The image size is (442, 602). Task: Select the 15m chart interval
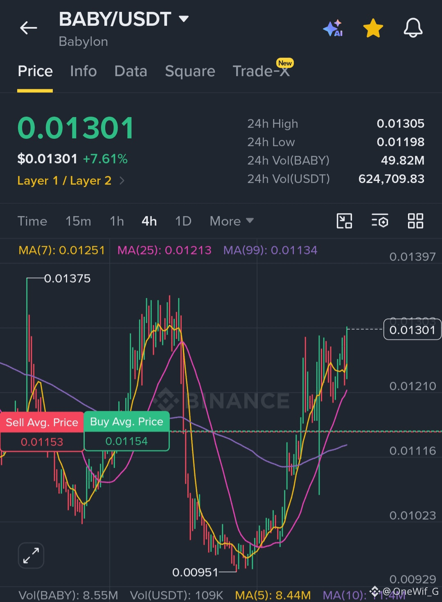[x=78, y=221]
